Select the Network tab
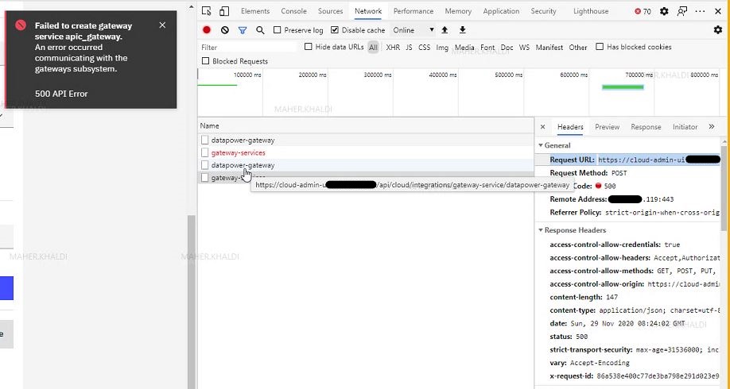 pyautogui.click(x=368, y=11)
